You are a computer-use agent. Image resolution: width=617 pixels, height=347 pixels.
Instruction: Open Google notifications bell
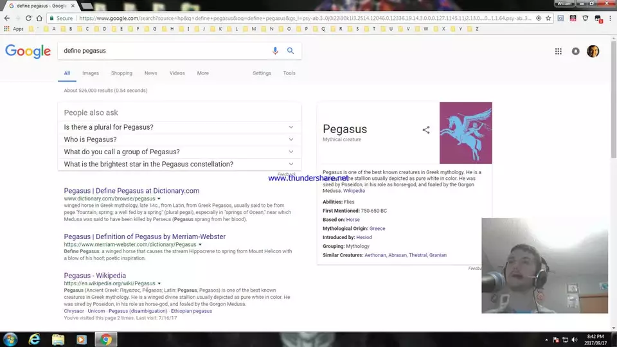(575, 51)
